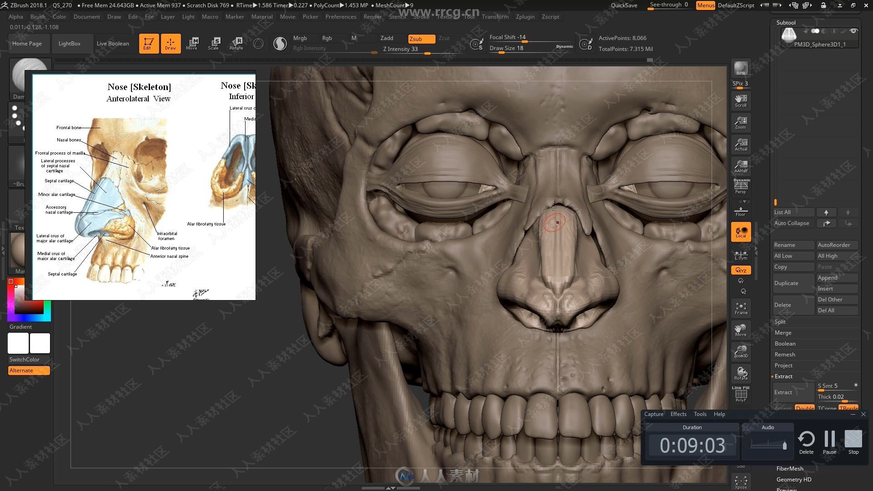873x491 pixels.
Task: Expand the FiberMesh palette
Action: pos(790,469)
